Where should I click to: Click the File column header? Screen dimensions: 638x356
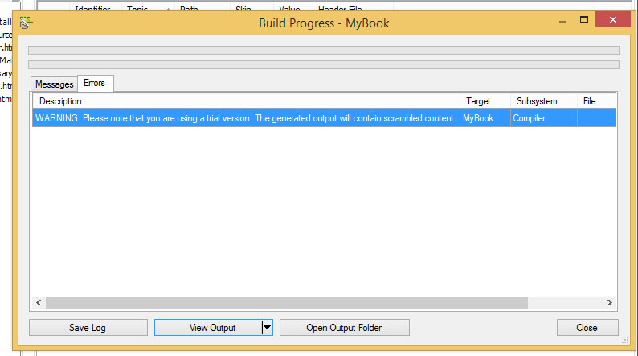(596, 101)
